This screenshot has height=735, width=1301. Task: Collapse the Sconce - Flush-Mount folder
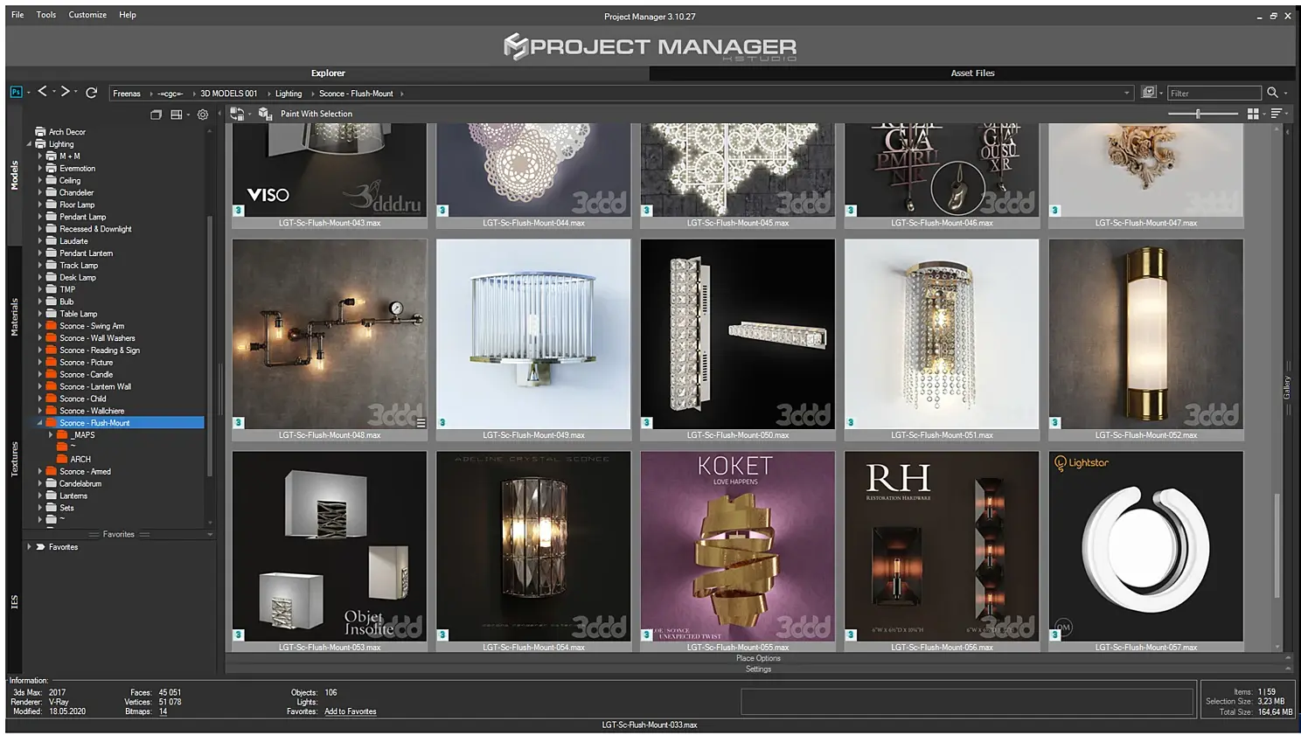(39, 423)
